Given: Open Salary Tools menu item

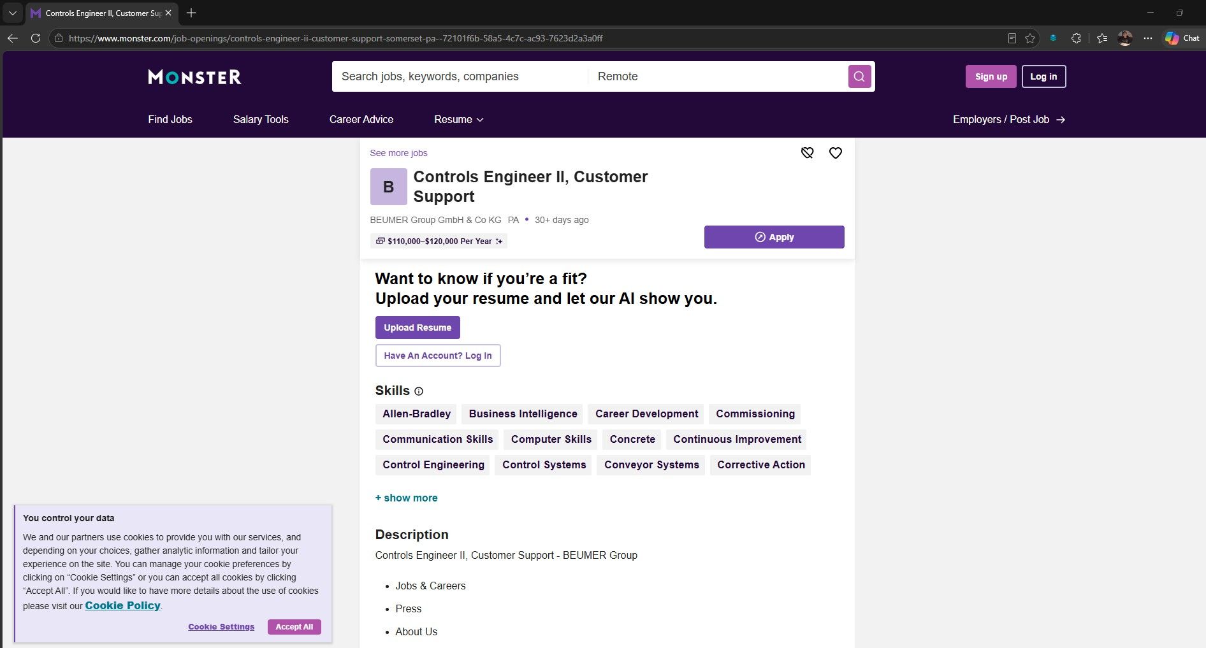Looking at the screenshot, I should tap(261, 120).
